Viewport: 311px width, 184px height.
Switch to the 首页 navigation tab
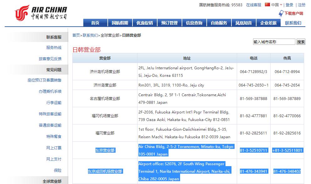[95, 22]
